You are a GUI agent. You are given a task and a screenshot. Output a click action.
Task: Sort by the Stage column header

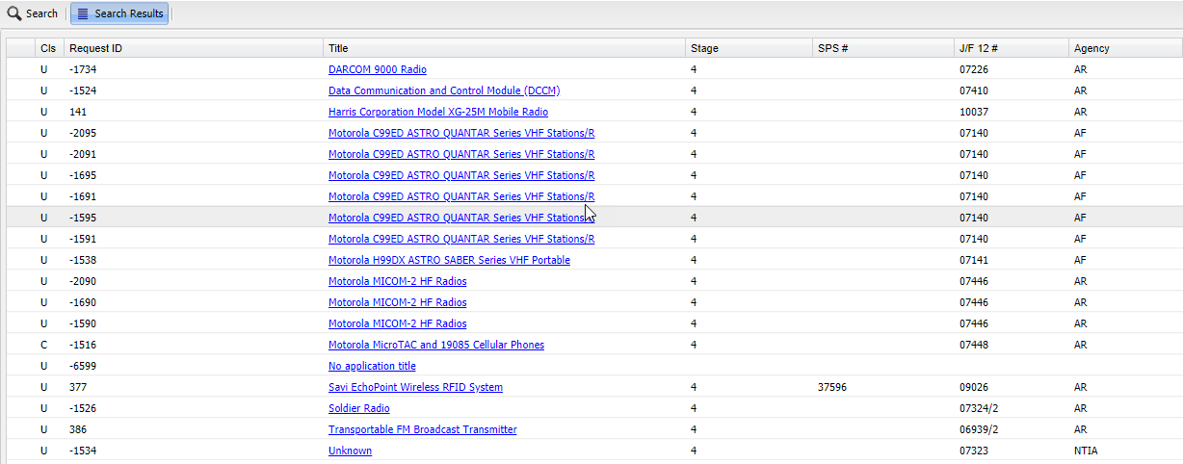(749, 48)
